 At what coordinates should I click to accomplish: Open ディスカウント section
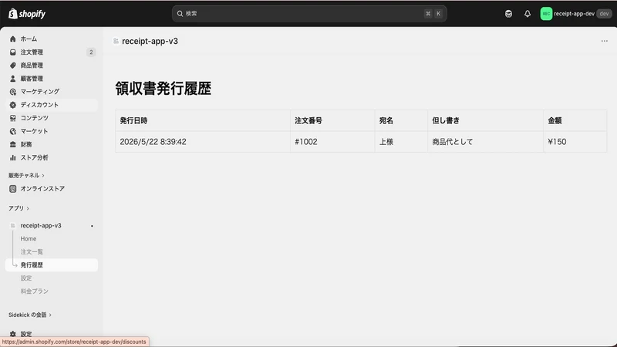pos(52,105)
